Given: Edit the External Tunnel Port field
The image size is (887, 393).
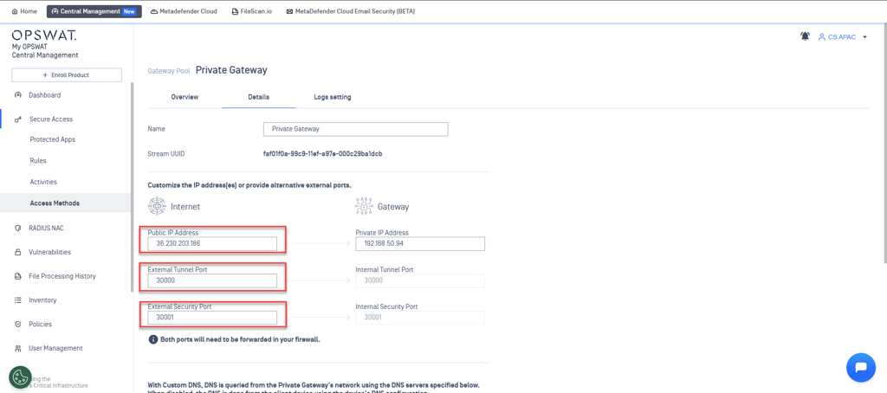Looking at the screenshot, I should [213, 280].
